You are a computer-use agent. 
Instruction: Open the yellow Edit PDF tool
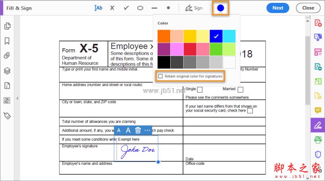coord(318,96)
